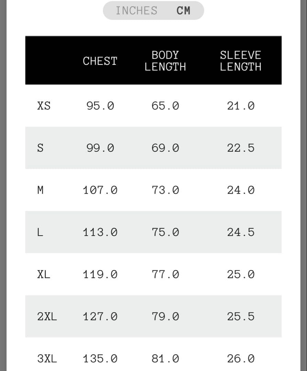Select the XS size row label
307x371 pixels.
coord(44,106)
